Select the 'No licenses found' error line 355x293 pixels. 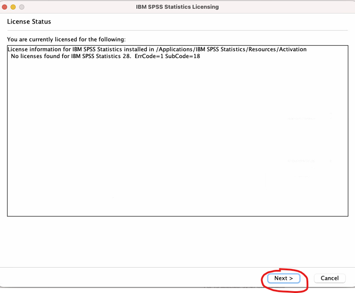[106, 56]
